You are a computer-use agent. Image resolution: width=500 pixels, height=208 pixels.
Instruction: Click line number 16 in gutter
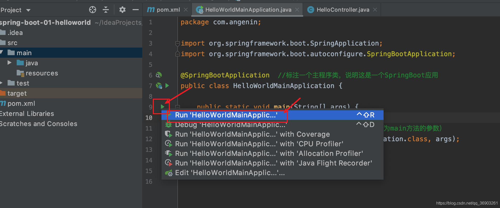click(149, 181)
